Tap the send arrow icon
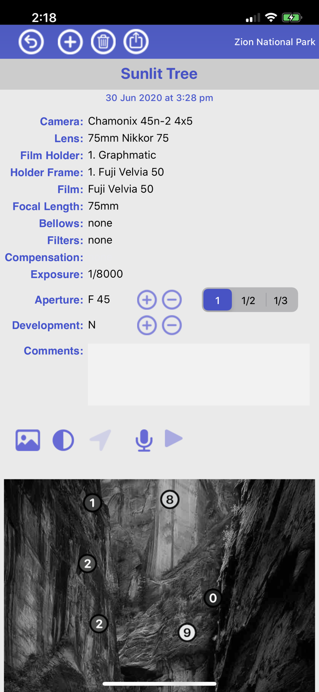319x692 pixels. point(100,440)
